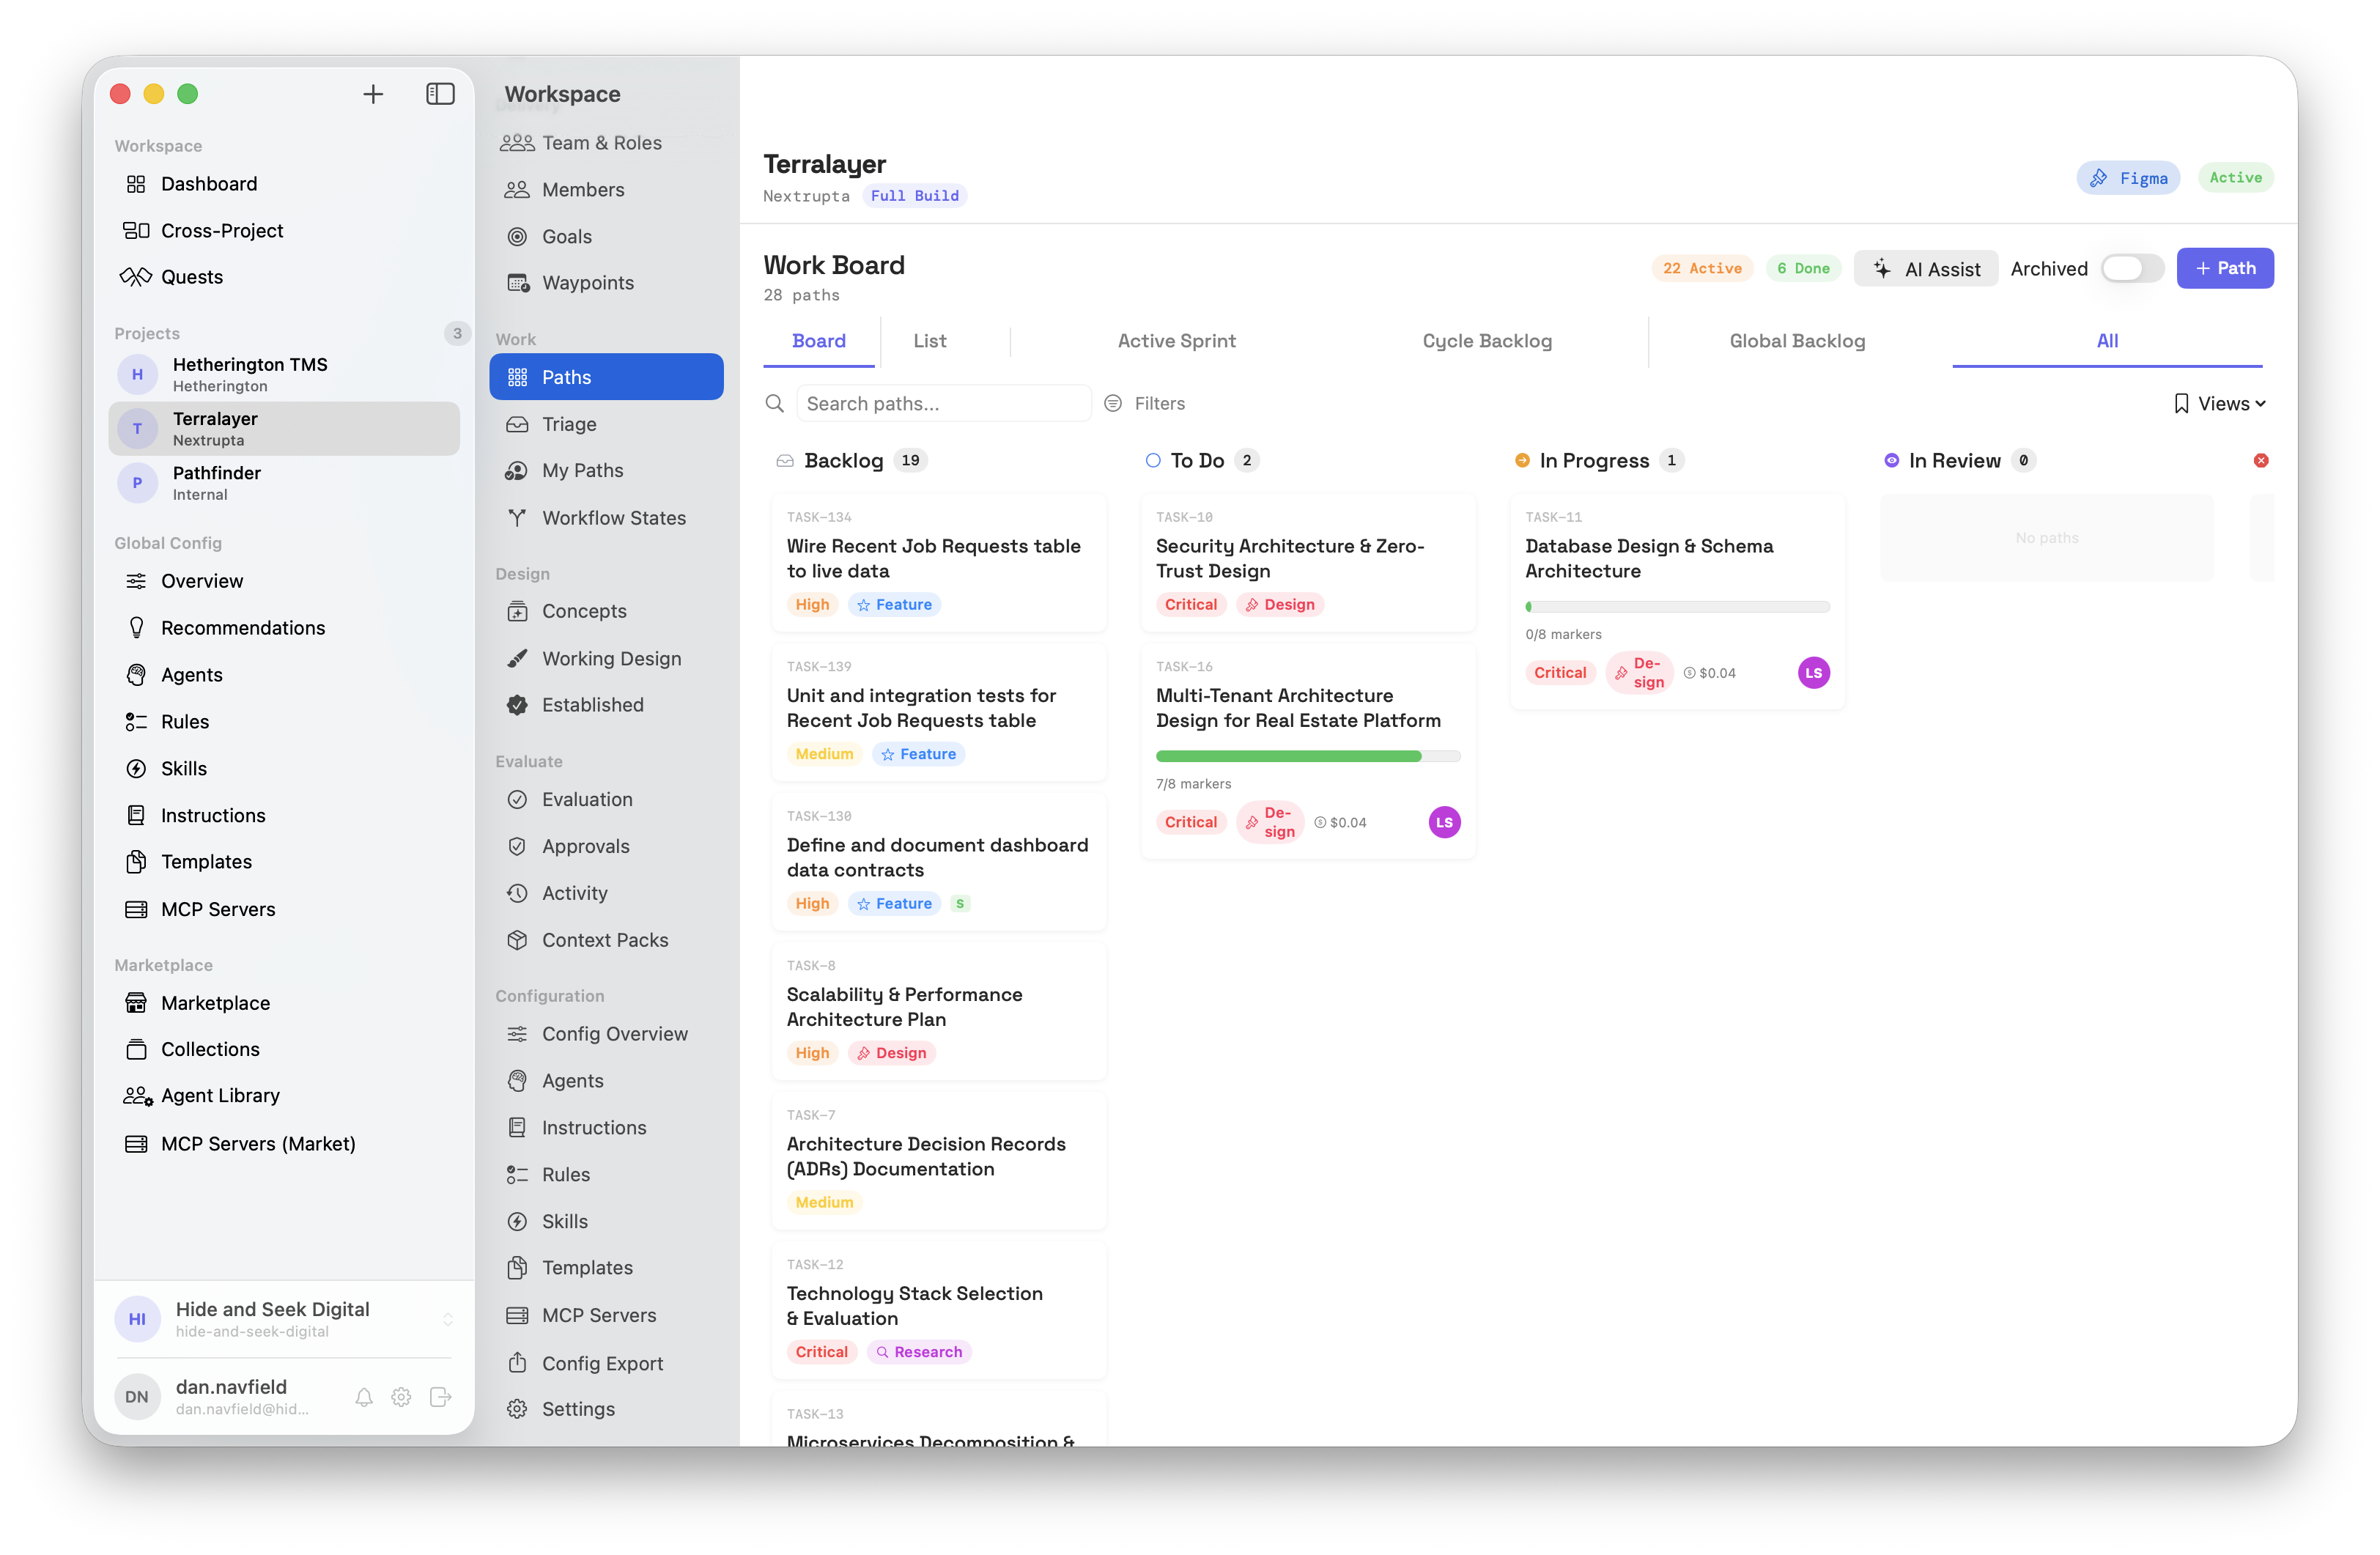Image resolution: width=2380 pixels, height=1555 pixels.
Task: Click the red remove icon beside In Review
Action: coord(2260,460)
